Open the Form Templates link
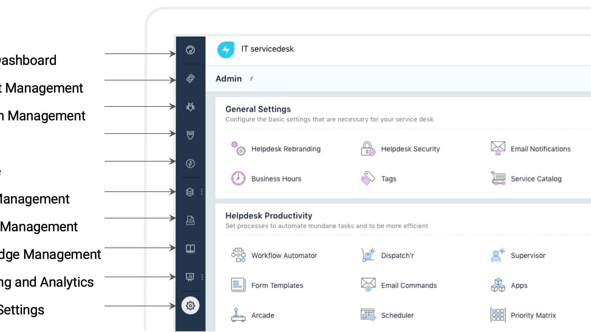 coord(277,286)
